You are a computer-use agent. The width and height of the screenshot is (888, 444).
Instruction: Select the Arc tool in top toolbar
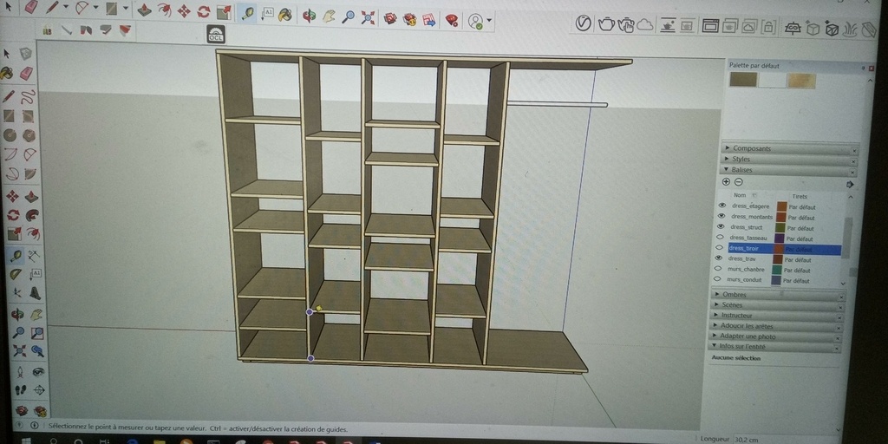pos(82,8)
